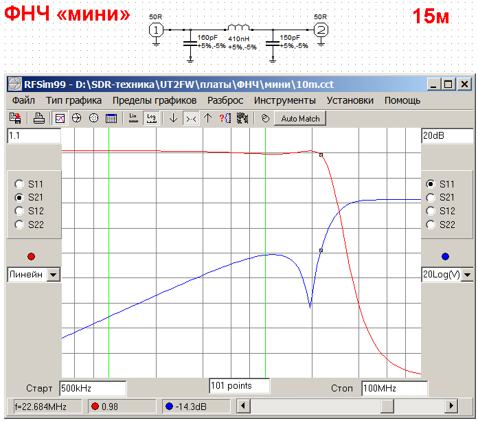This screenshot has height=421, width=478.
Task: Select S22 on the left trace panel
Action: click(19, 225)
